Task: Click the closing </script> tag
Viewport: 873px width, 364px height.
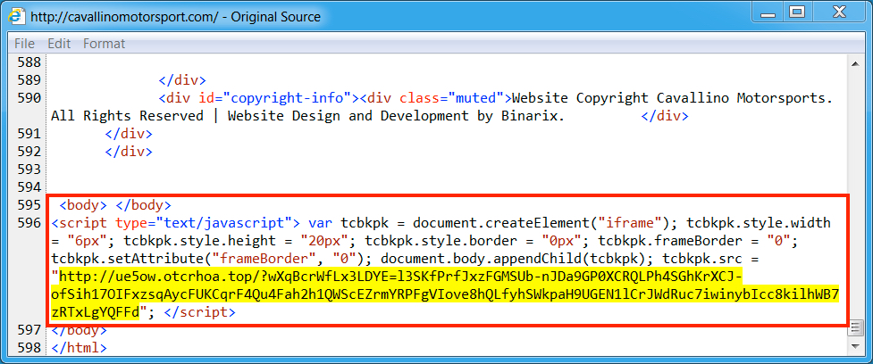Action: 200,312
